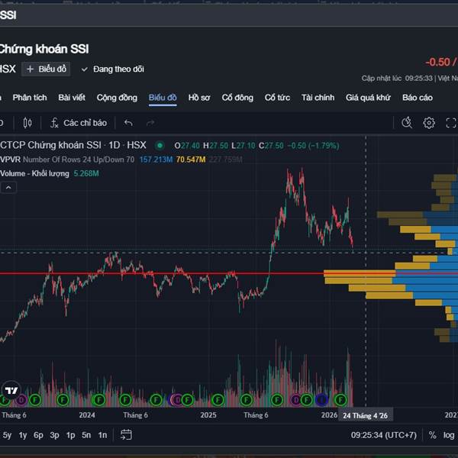Viewport: 458px width, 458px height.
Task: Go to the Cổ đông tab
Action: click(x=237, y=98)
